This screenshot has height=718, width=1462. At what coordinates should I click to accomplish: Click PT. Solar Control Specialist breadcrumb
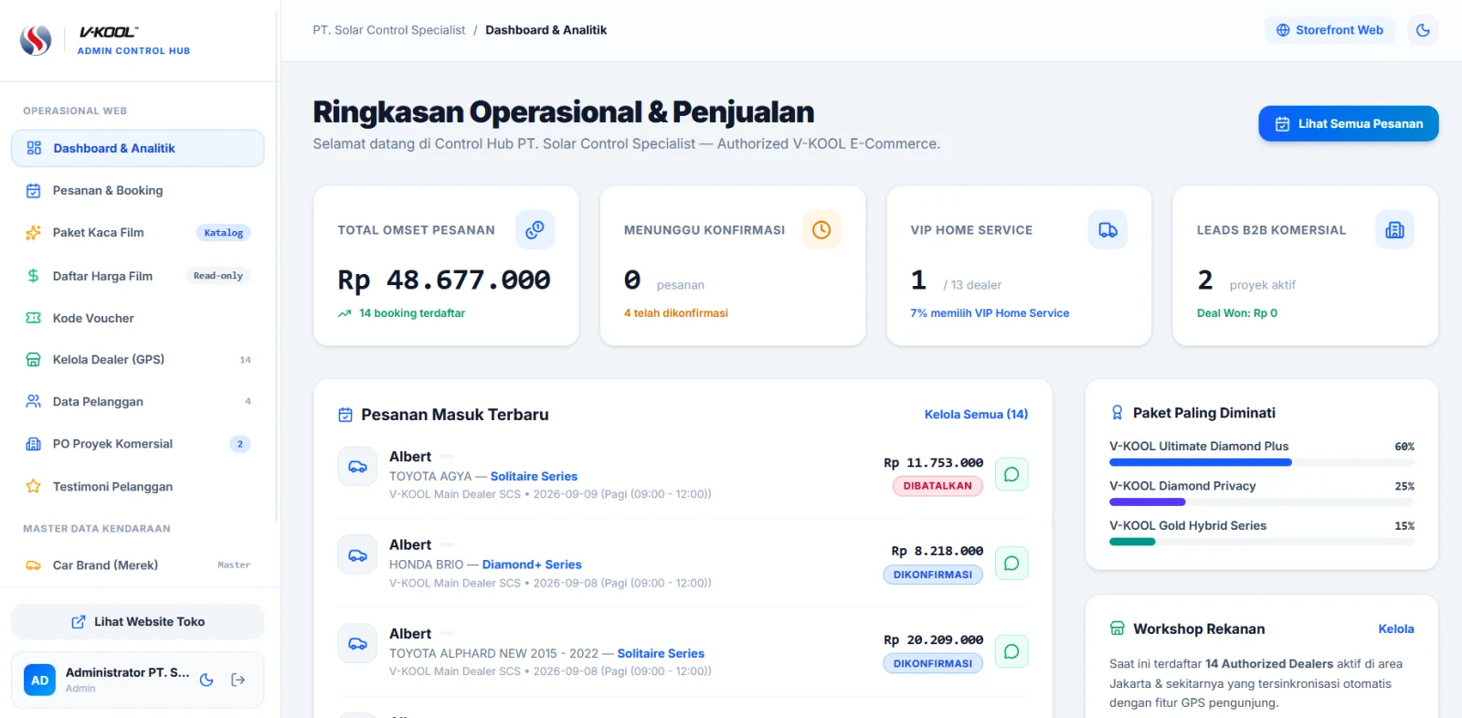[x=389, y=30]
